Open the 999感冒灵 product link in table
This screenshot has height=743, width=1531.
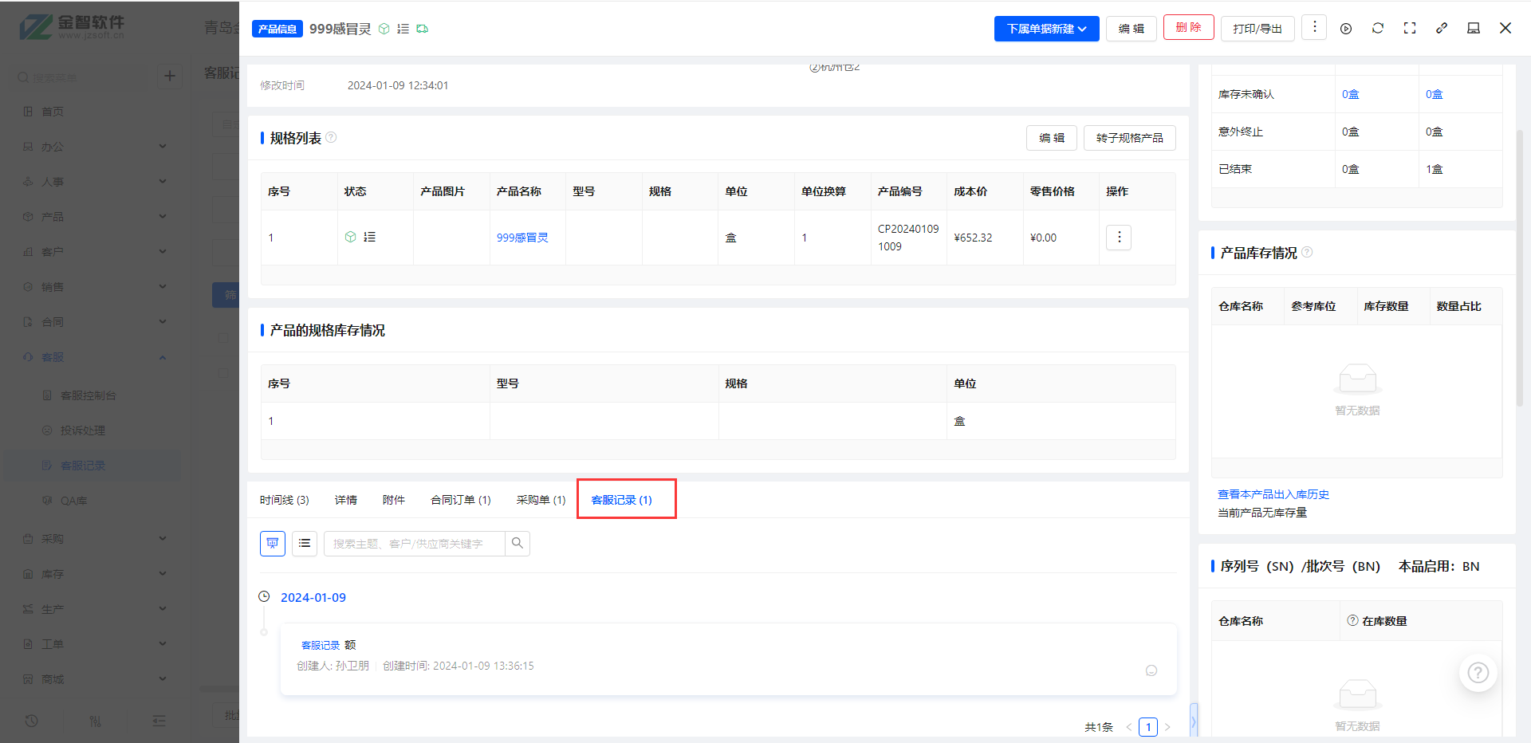522,238
